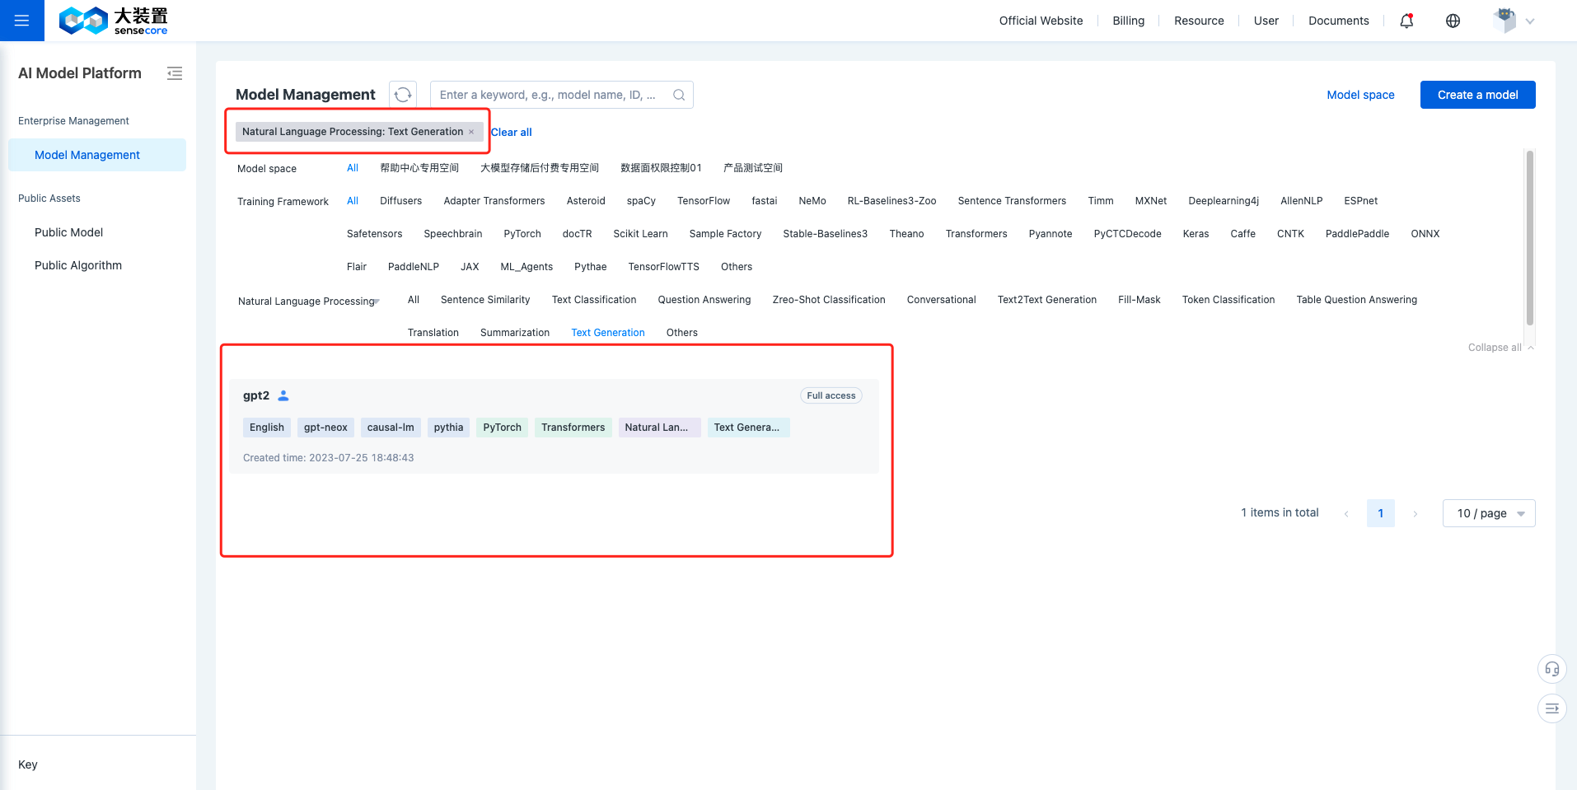Select the 帮助中心专用空间 model space
The height and width of the screenshot is (790, 1577).
coord(419,168)
